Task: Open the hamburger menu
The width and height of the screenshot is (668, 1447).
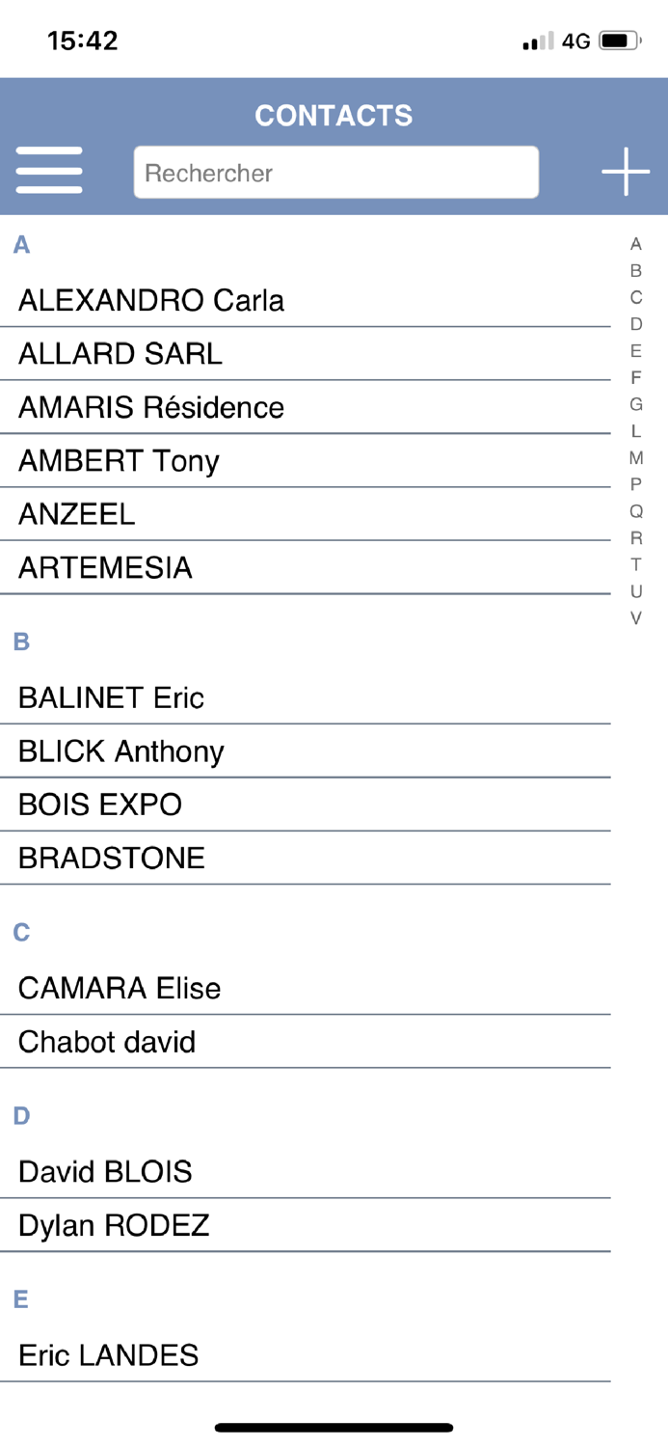Action: (49, 171)
